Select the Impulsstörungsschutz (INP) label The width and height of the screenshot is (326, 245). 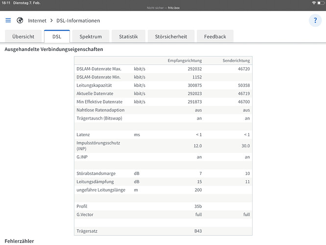[x=98, y=146]
